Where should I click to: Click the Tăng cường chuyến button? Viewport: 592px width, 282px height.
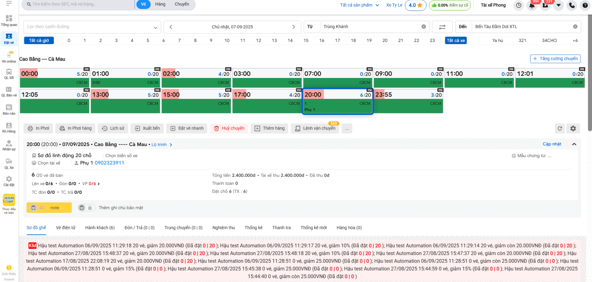coord(555,59)
